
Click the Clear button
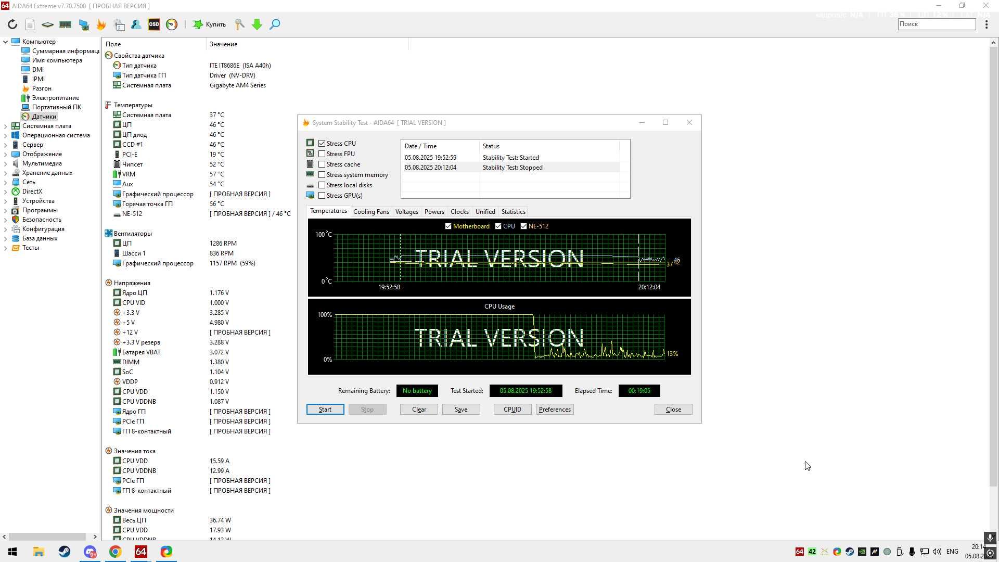click(419, 410)
